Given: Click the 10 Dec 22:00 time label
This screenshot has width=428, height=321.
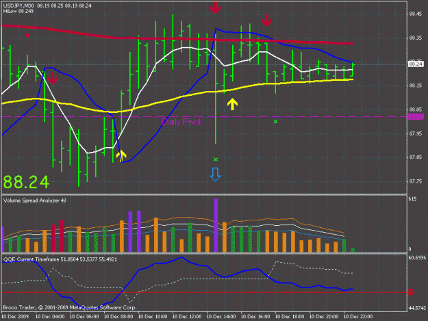Looking at the screenshot, I should 358,317.
